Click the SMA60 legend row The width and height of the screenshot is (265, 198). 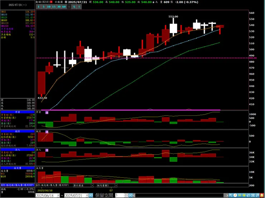click(x=18, y=20)
